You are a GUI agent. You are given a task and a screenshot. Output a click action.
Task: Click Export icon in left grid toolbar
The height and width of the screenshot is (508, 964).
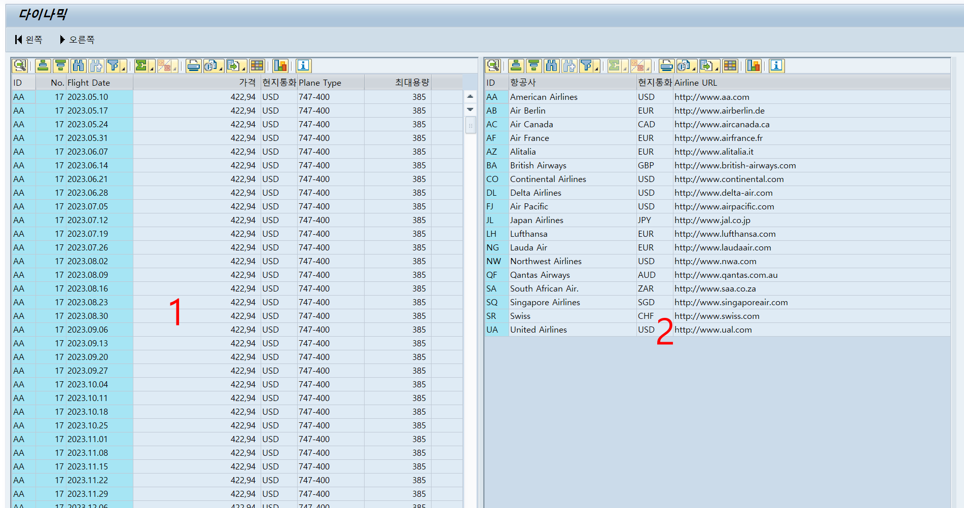pos(233,65)
